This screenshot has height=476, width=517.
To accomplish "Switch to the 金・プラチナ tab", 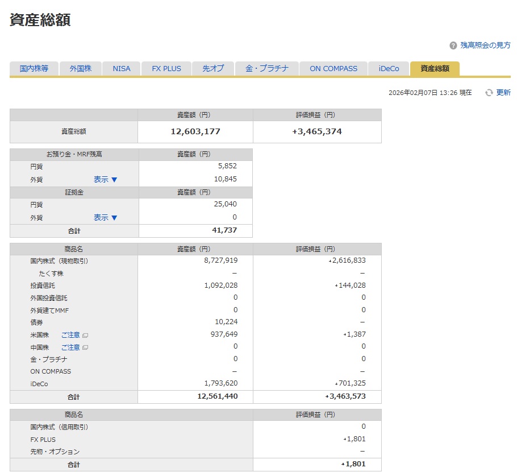I will [267, 69].
